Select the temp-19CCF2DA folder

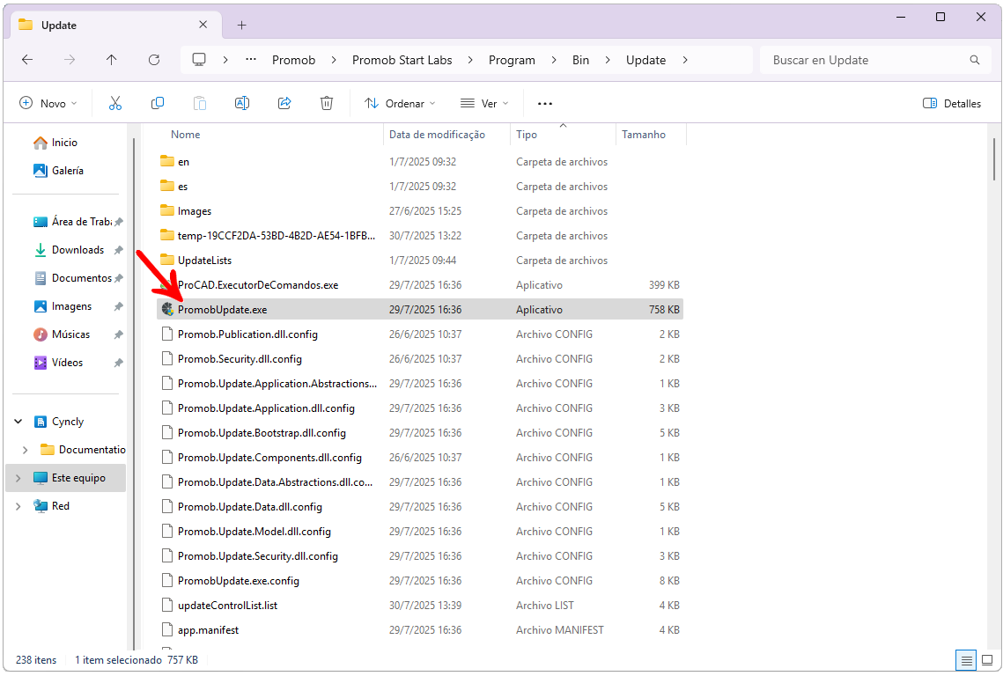[420, 236]
